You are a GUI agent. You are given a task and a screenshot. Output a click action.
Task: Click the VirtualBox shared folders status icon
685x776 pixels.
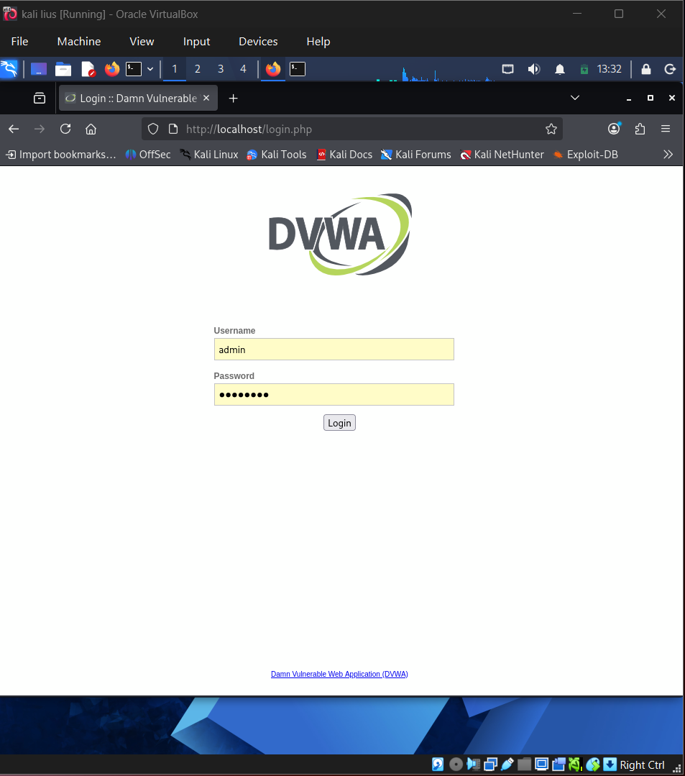coord(524,764)
